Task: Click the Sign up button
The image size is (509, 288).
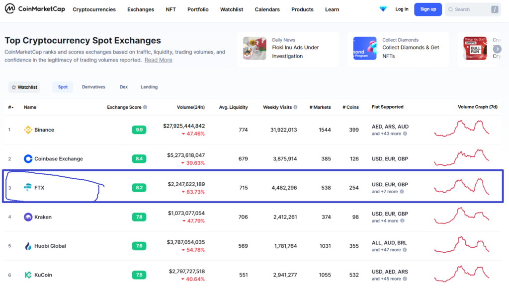Action: [428, 9]
